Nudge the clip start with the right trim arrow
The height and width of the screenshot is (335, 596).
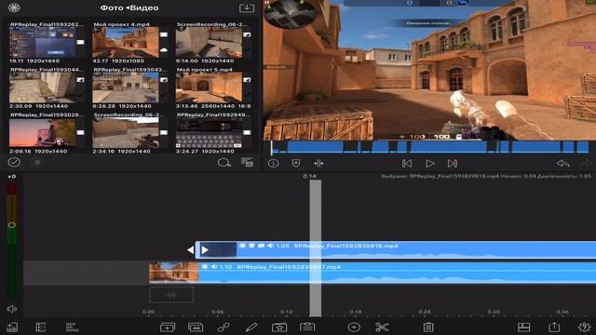pyautogui.click(x=205, y=249)
